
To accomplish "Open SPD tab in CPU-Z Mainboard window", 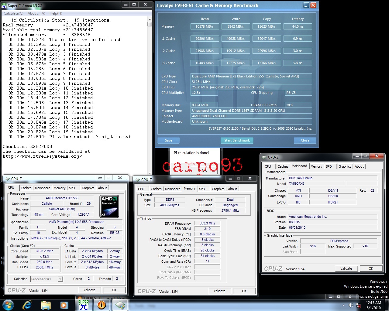I will click(329, 166).
